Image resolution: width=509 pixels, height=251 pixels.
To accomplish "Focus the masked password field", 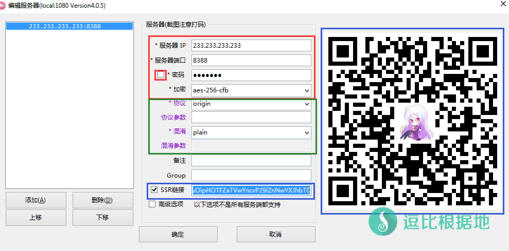I will [x=251, y=75].
